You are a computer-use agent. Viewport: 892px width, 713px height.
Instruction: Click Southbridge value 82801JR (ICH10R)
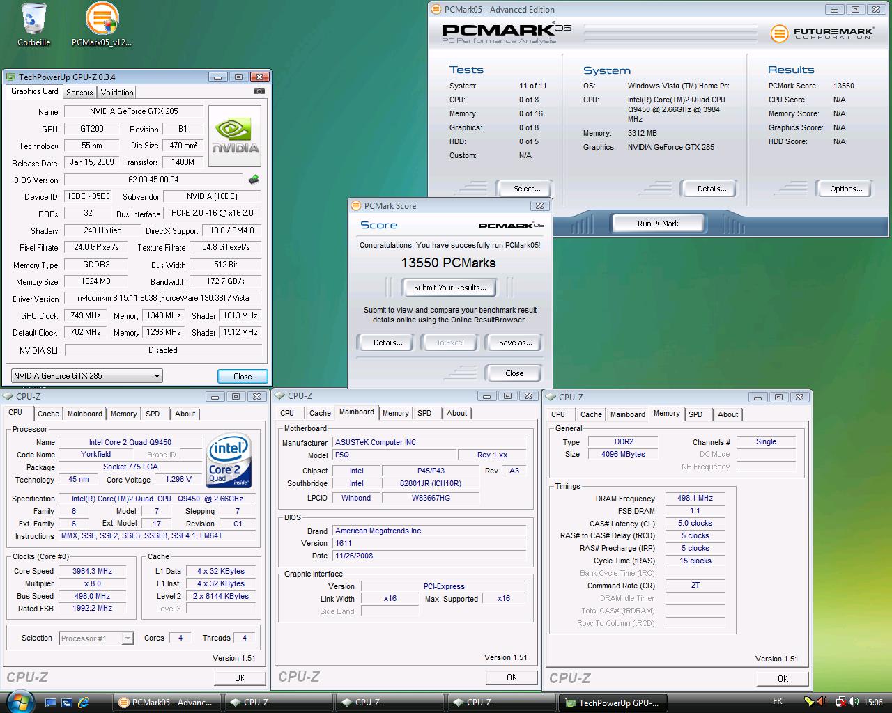pos(431,483)
